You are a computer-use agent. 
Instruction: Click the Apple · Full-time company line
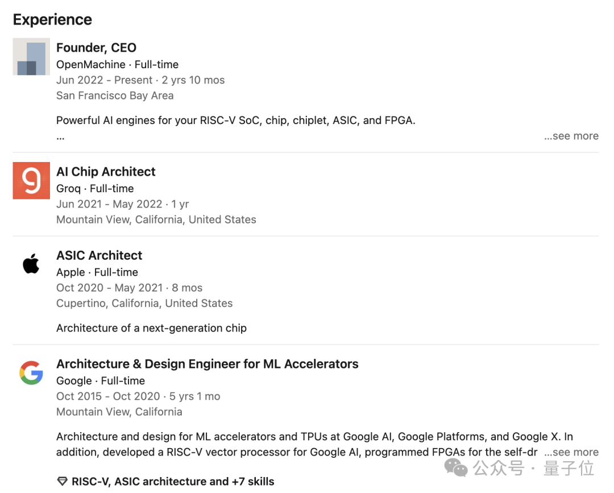tap(97, 272)
